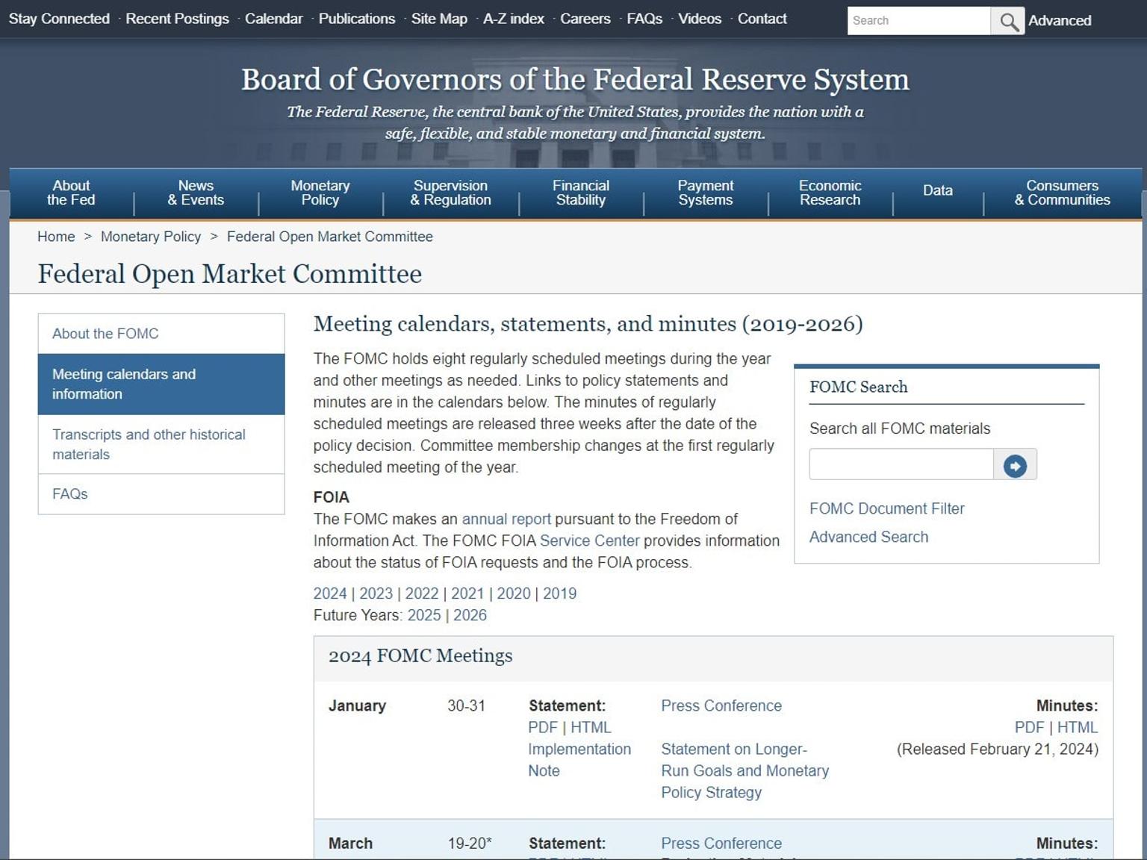This screenshot has height=860, width=1147.
Task: Go to Home breadcrumb
Action: click(56, 237)
